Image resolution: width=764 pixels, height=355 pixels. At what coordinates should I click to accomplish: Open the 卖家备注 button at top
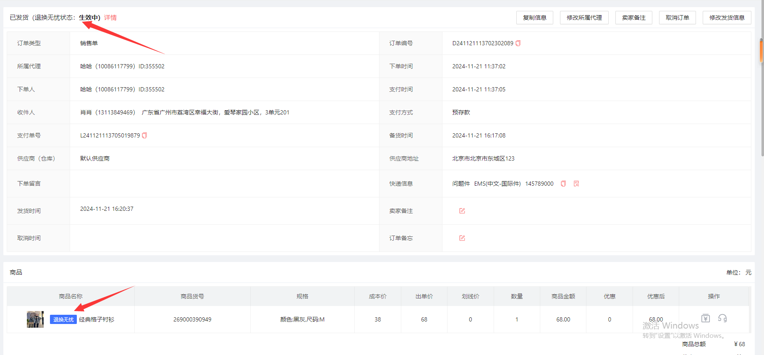(x=633, y=18)
